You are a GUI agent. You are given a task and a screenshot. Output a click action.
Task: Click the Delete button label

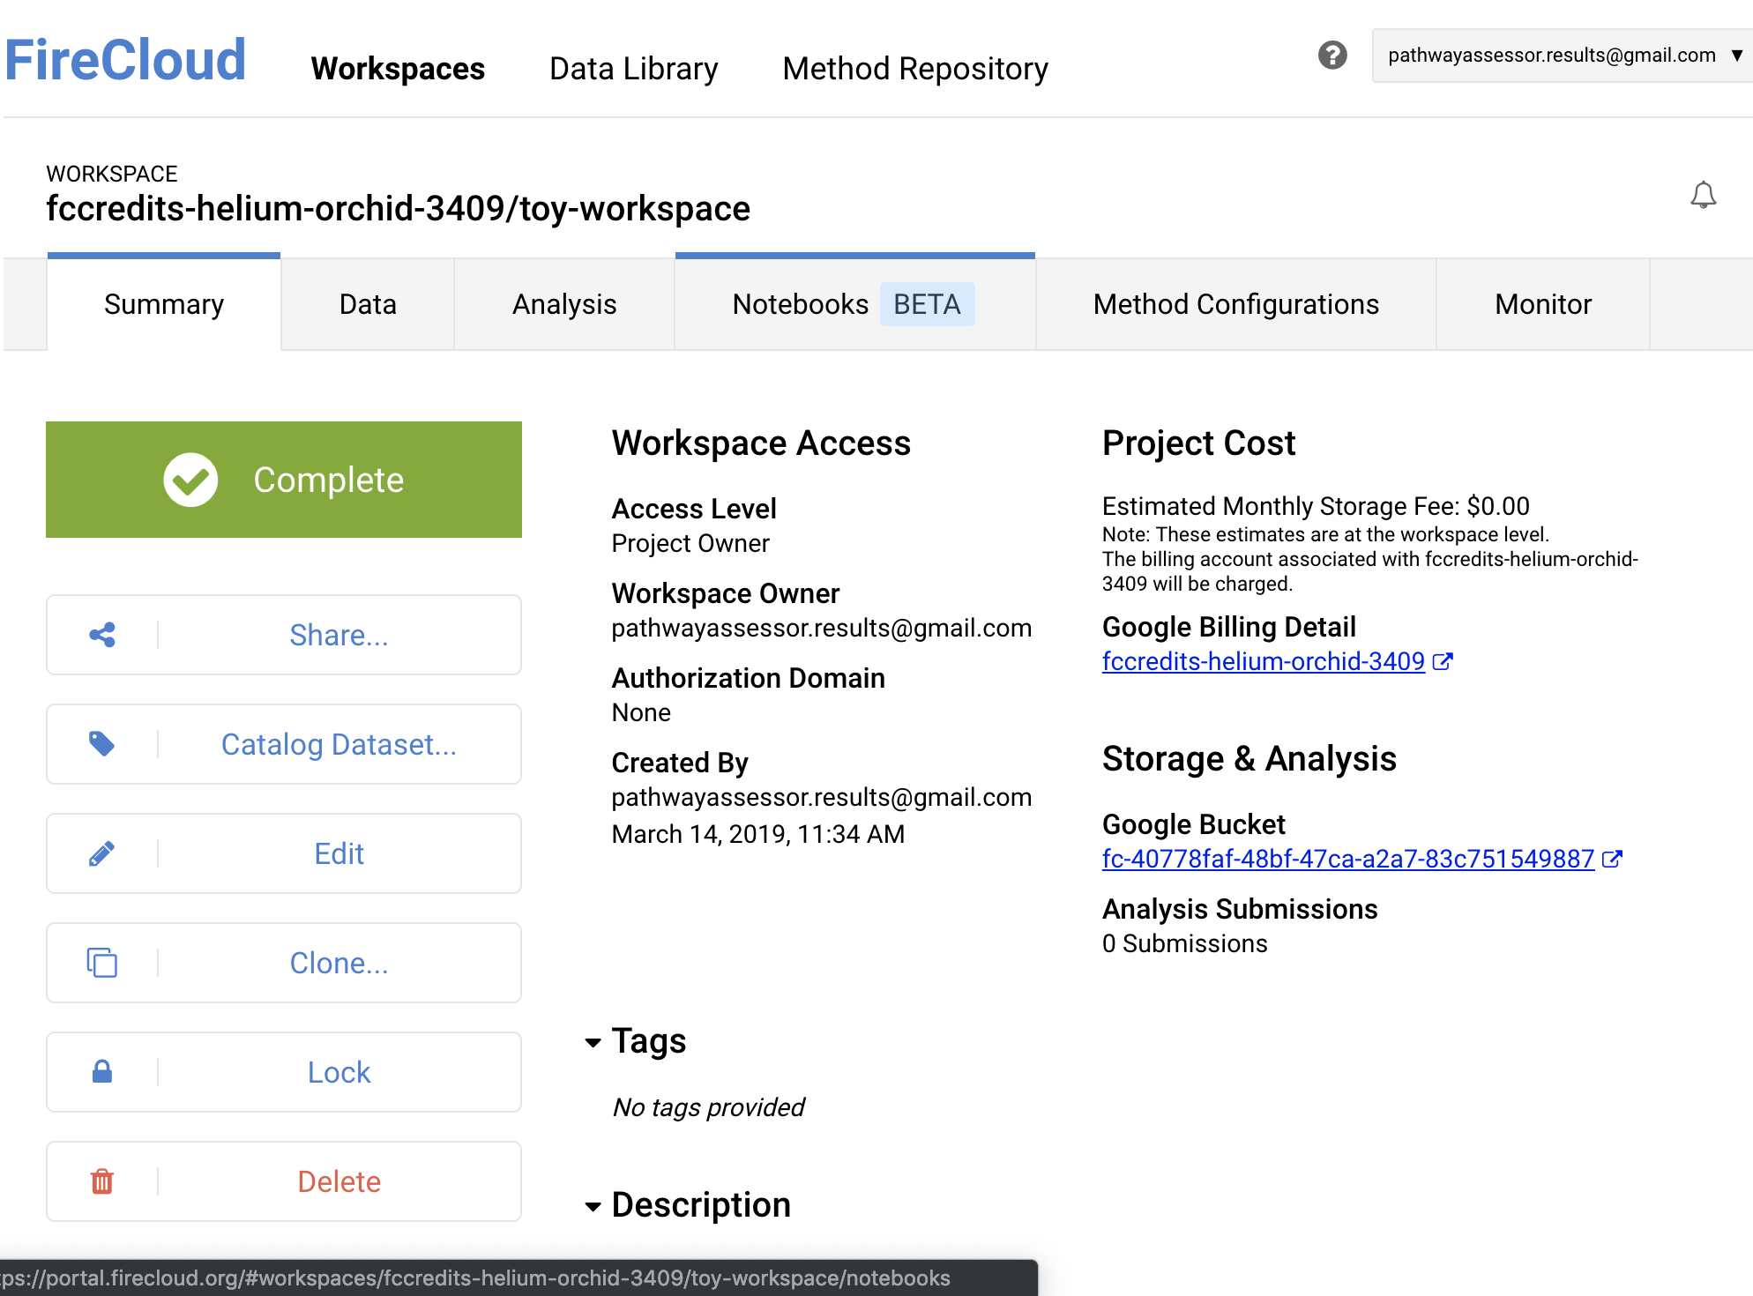[x=339, y=1181]
